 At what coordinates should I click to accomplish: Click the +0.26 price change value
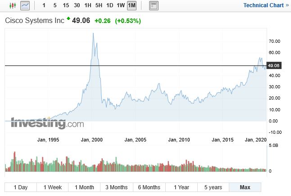click(x=102, y=21)
